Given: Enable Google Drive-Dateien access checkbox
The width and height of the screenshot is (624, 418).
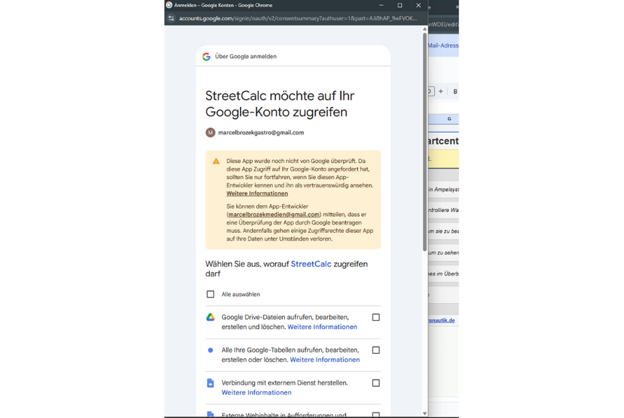Looking at the screenshot, I should 376,317.
